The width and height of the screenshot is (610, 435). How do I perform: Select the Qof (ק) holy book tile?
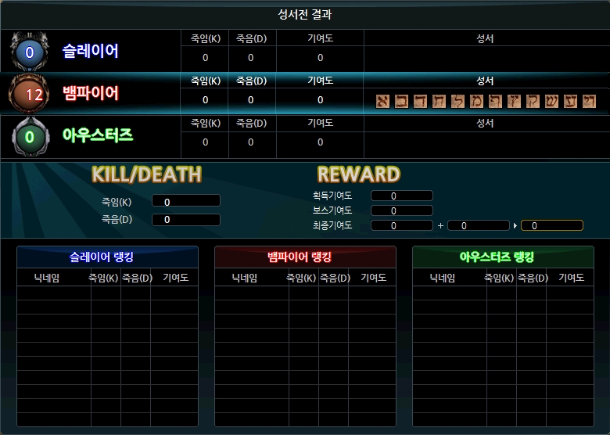click(533, 101)
